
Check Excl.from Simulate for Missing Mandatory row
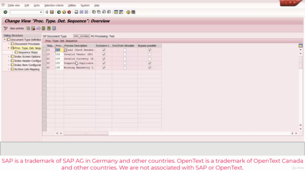tap(125, 67)
